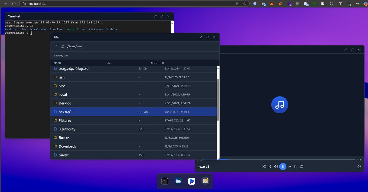Click the zoom magnifier in address bar
Image resolution: width=368 pixels, height=192 pixels.
[237, 4]
